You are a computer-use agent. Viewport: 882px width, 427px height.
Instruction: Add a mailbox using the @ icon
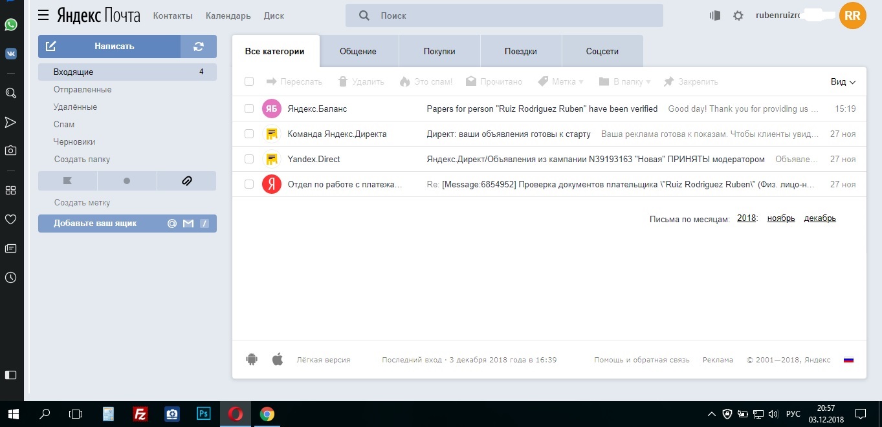[172, 224]
